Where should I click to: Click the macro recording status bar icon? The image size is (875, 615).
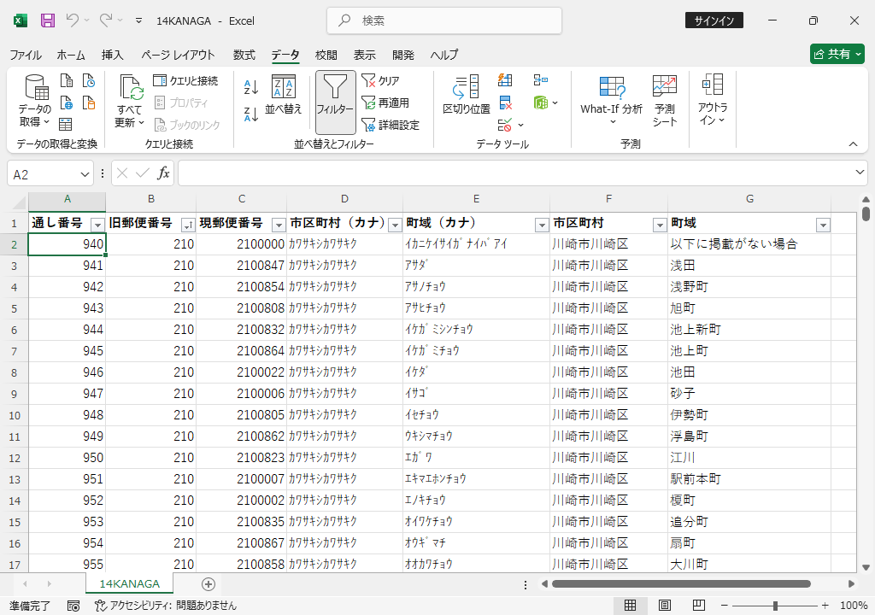click(x=73, y=606)
